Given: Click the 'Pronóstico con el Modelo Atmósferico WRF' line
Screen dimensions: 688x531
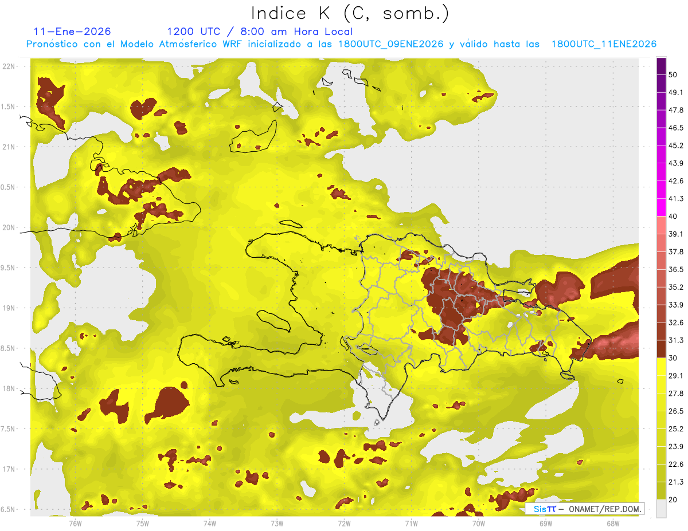Looking at the screenshot, I should pos(341,44).
